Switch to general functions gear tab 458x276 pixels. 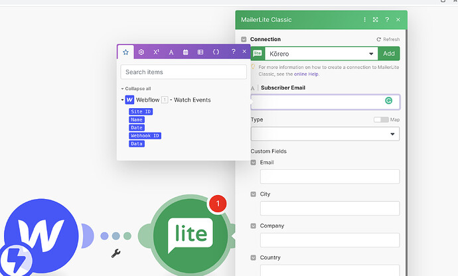point(141,52)
